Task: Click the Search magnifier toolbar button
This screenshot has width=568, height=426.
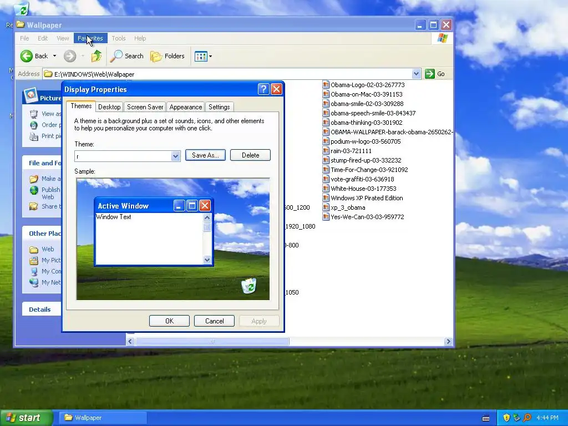Action: (x=127, y=56)
